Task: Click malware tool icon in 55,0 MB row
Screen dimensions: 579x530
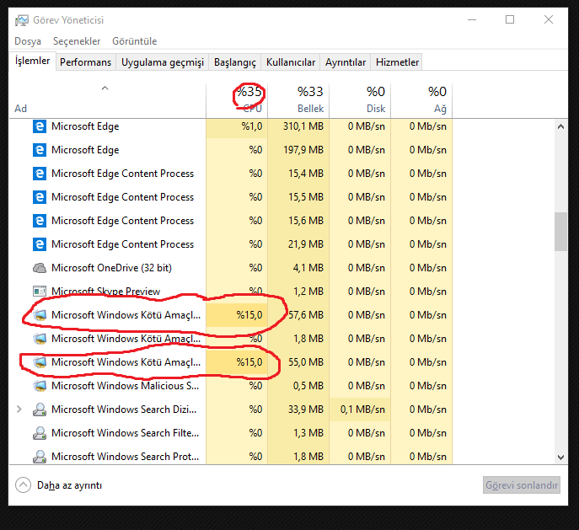Action: 40,362
